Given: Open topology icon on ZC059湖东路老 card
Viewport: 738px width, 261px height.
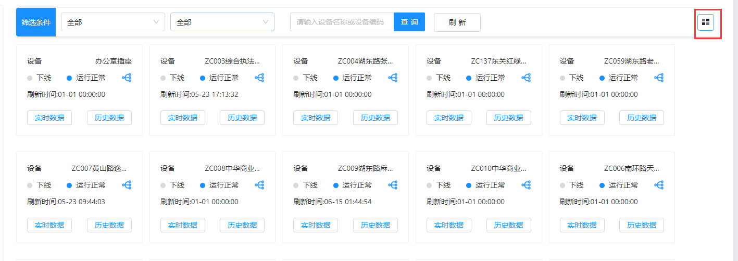Looking at the screenshot, I should pyautogui.click(x=659, y=78).
